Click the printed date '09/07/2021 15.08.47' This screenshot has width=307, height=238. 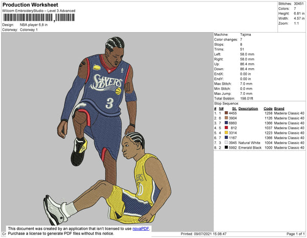[210, 234]
